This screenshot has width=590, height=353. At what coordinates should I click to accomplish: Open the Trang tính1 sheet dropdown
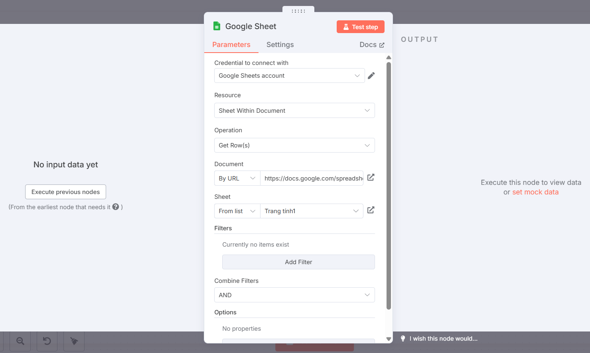click(x=312, y=211)
